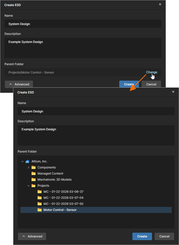Screen dimensions: 179x245
Task: Expand the Components folder chevron
Action: 28,167
